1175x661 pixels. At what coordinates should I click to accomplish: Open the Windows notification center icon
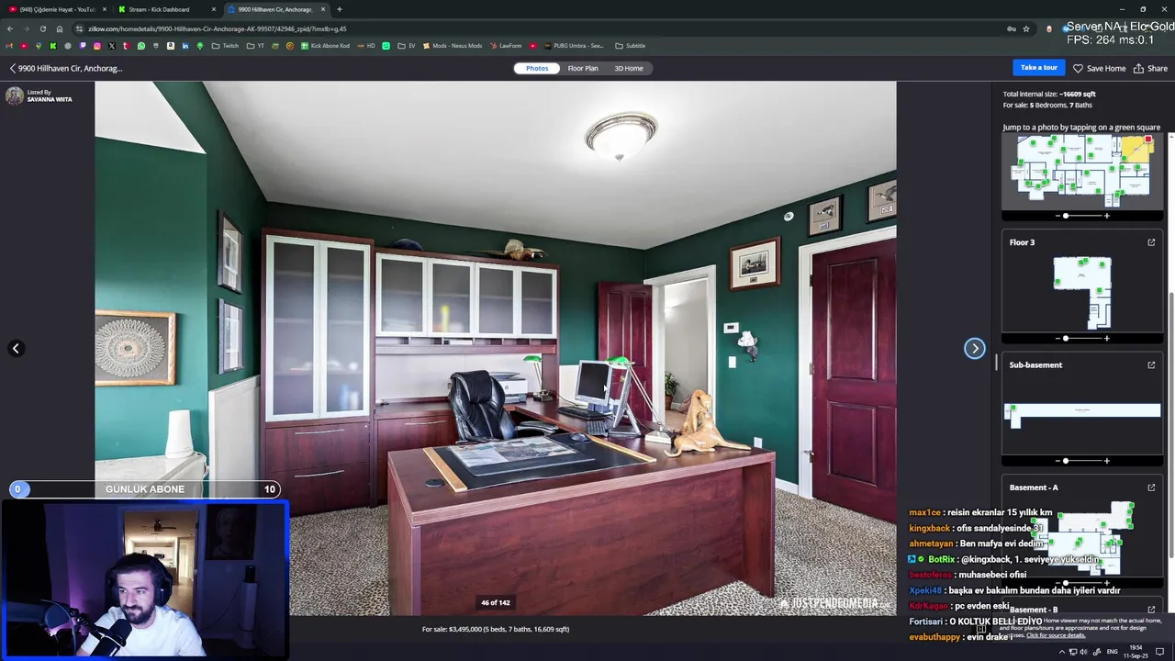pyautogui.click(x=1159, y=652)
